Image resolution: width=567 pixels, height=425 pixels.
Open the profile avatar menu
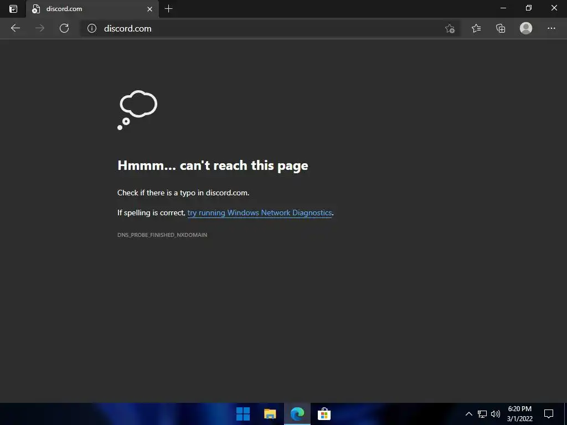pos(526,28)
